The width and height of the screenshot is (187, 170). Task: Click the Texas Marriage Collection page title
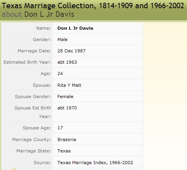pyautogui.click(x=93, y=5)
